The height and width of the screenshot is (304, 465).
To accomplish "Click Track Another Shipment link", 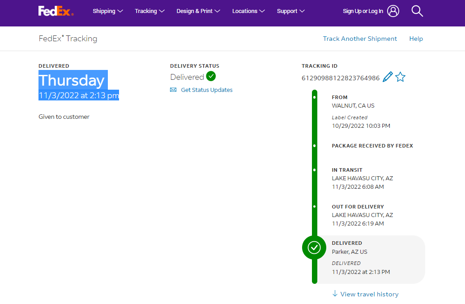I will tap(360, 39).
